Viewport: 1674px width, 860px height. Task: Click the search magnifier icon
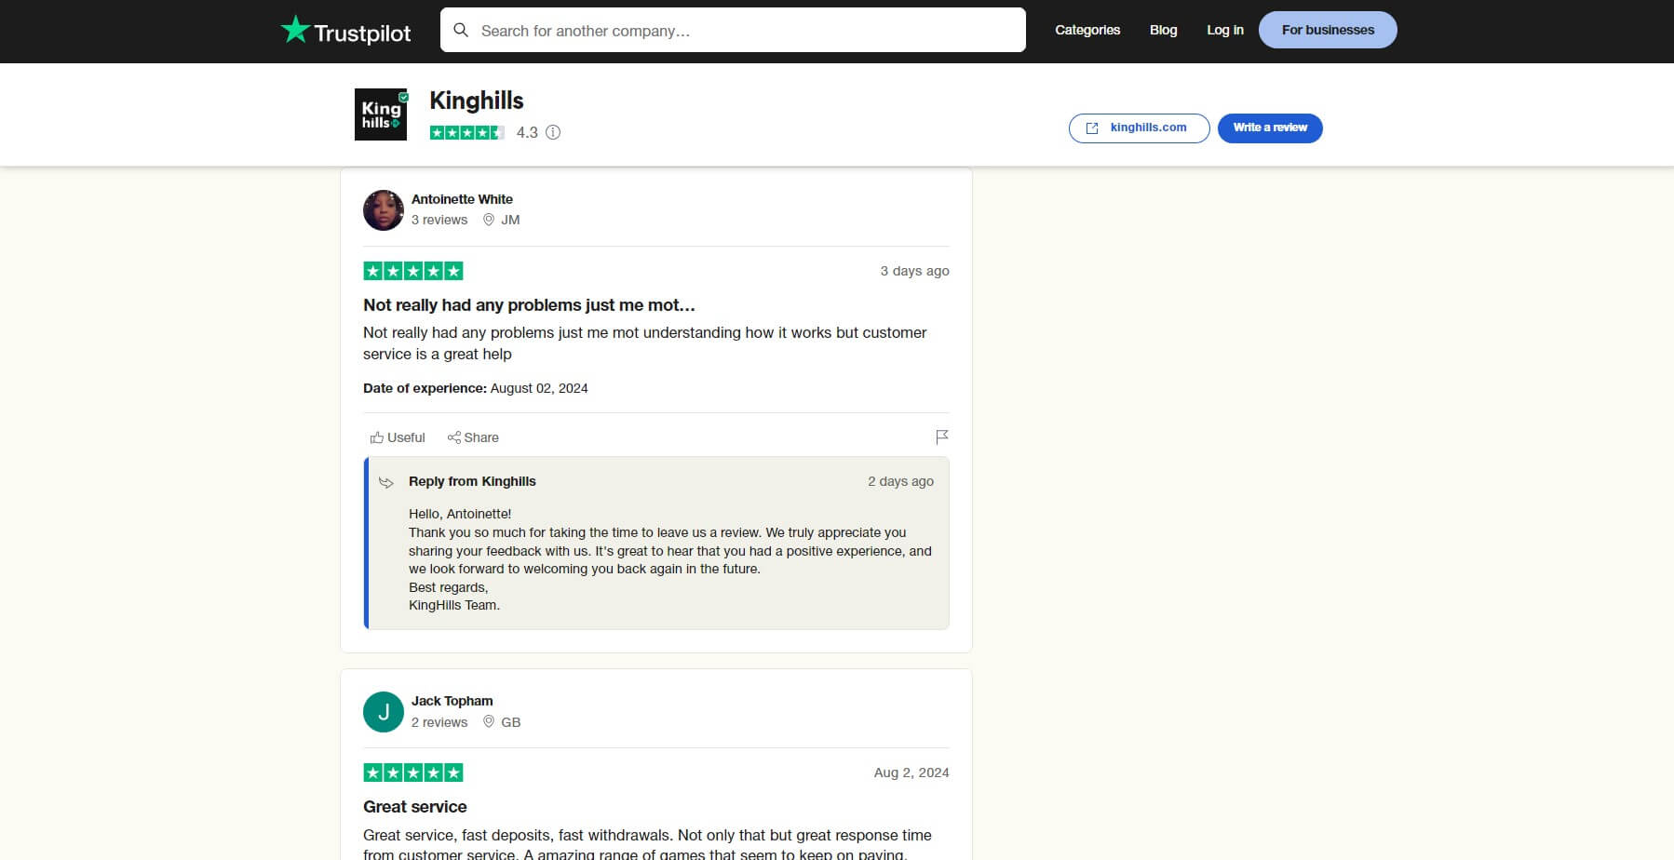(x=462, y=30)
